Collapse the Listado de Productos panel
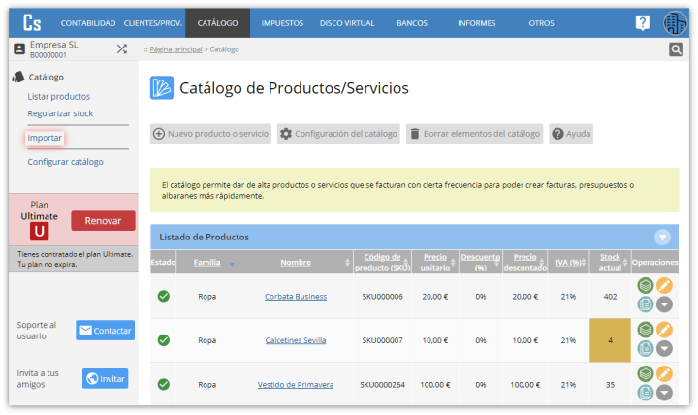 pos(662,237)
